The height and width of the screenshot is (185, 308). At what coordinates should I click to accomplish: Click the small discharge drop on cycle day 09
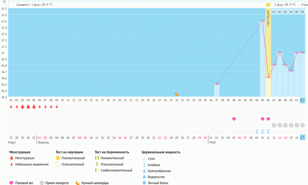pyautogui.click(x=57, y=107)
